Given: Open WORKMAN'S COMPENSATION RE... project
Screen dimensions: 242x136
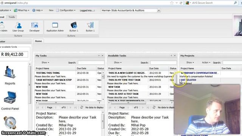Looking at the screenshot, I should tap(200, 73).
